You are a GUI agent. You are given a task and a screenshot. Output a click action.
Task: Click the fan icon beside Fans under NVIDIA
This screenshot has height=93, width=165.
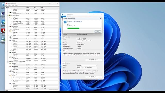(11, 71)
